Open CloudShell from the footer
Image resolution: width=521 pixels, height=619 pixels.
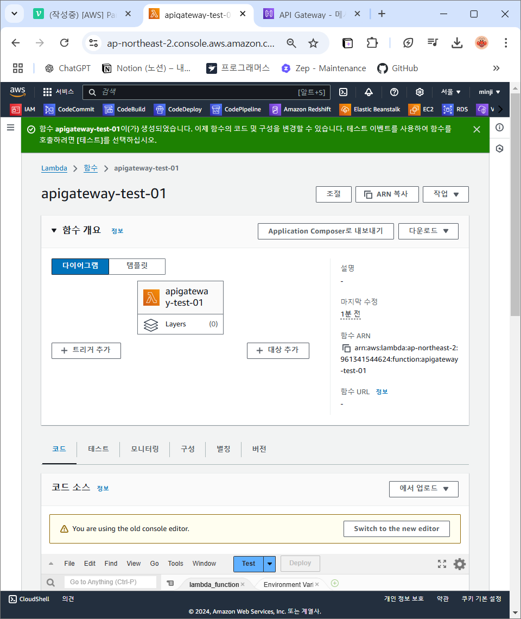tap(29, 599)
